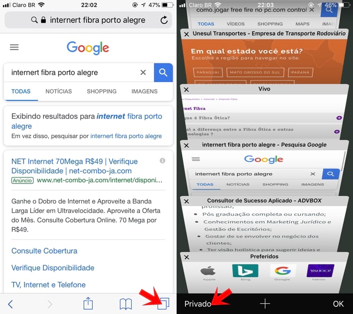The width and height of the screenshot is (353, 314).
Task: Close the Unesul Transportes tab
Action: click(186, 34)
